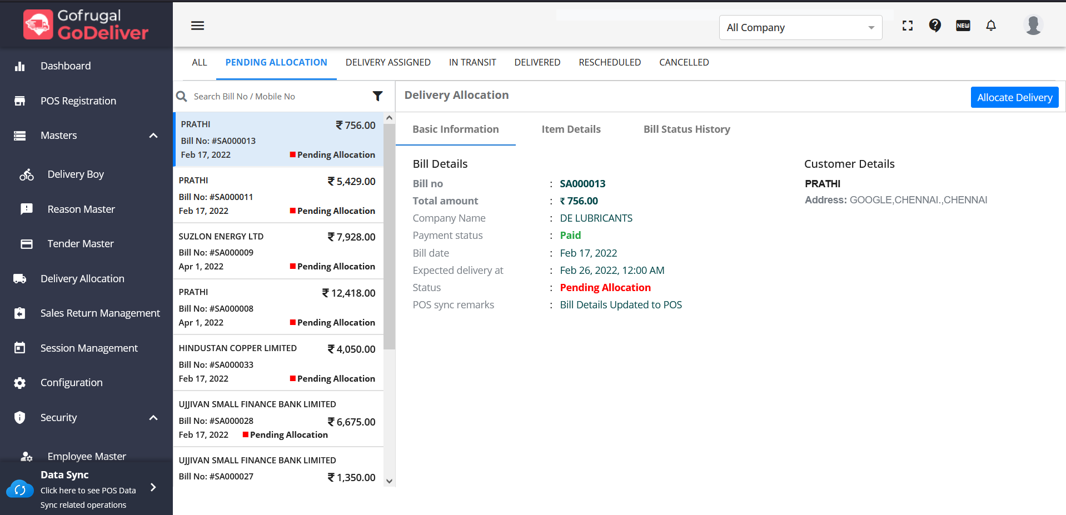Collapse the Security menu section
Screen dimensions: 1066x515
pos(153,418)
